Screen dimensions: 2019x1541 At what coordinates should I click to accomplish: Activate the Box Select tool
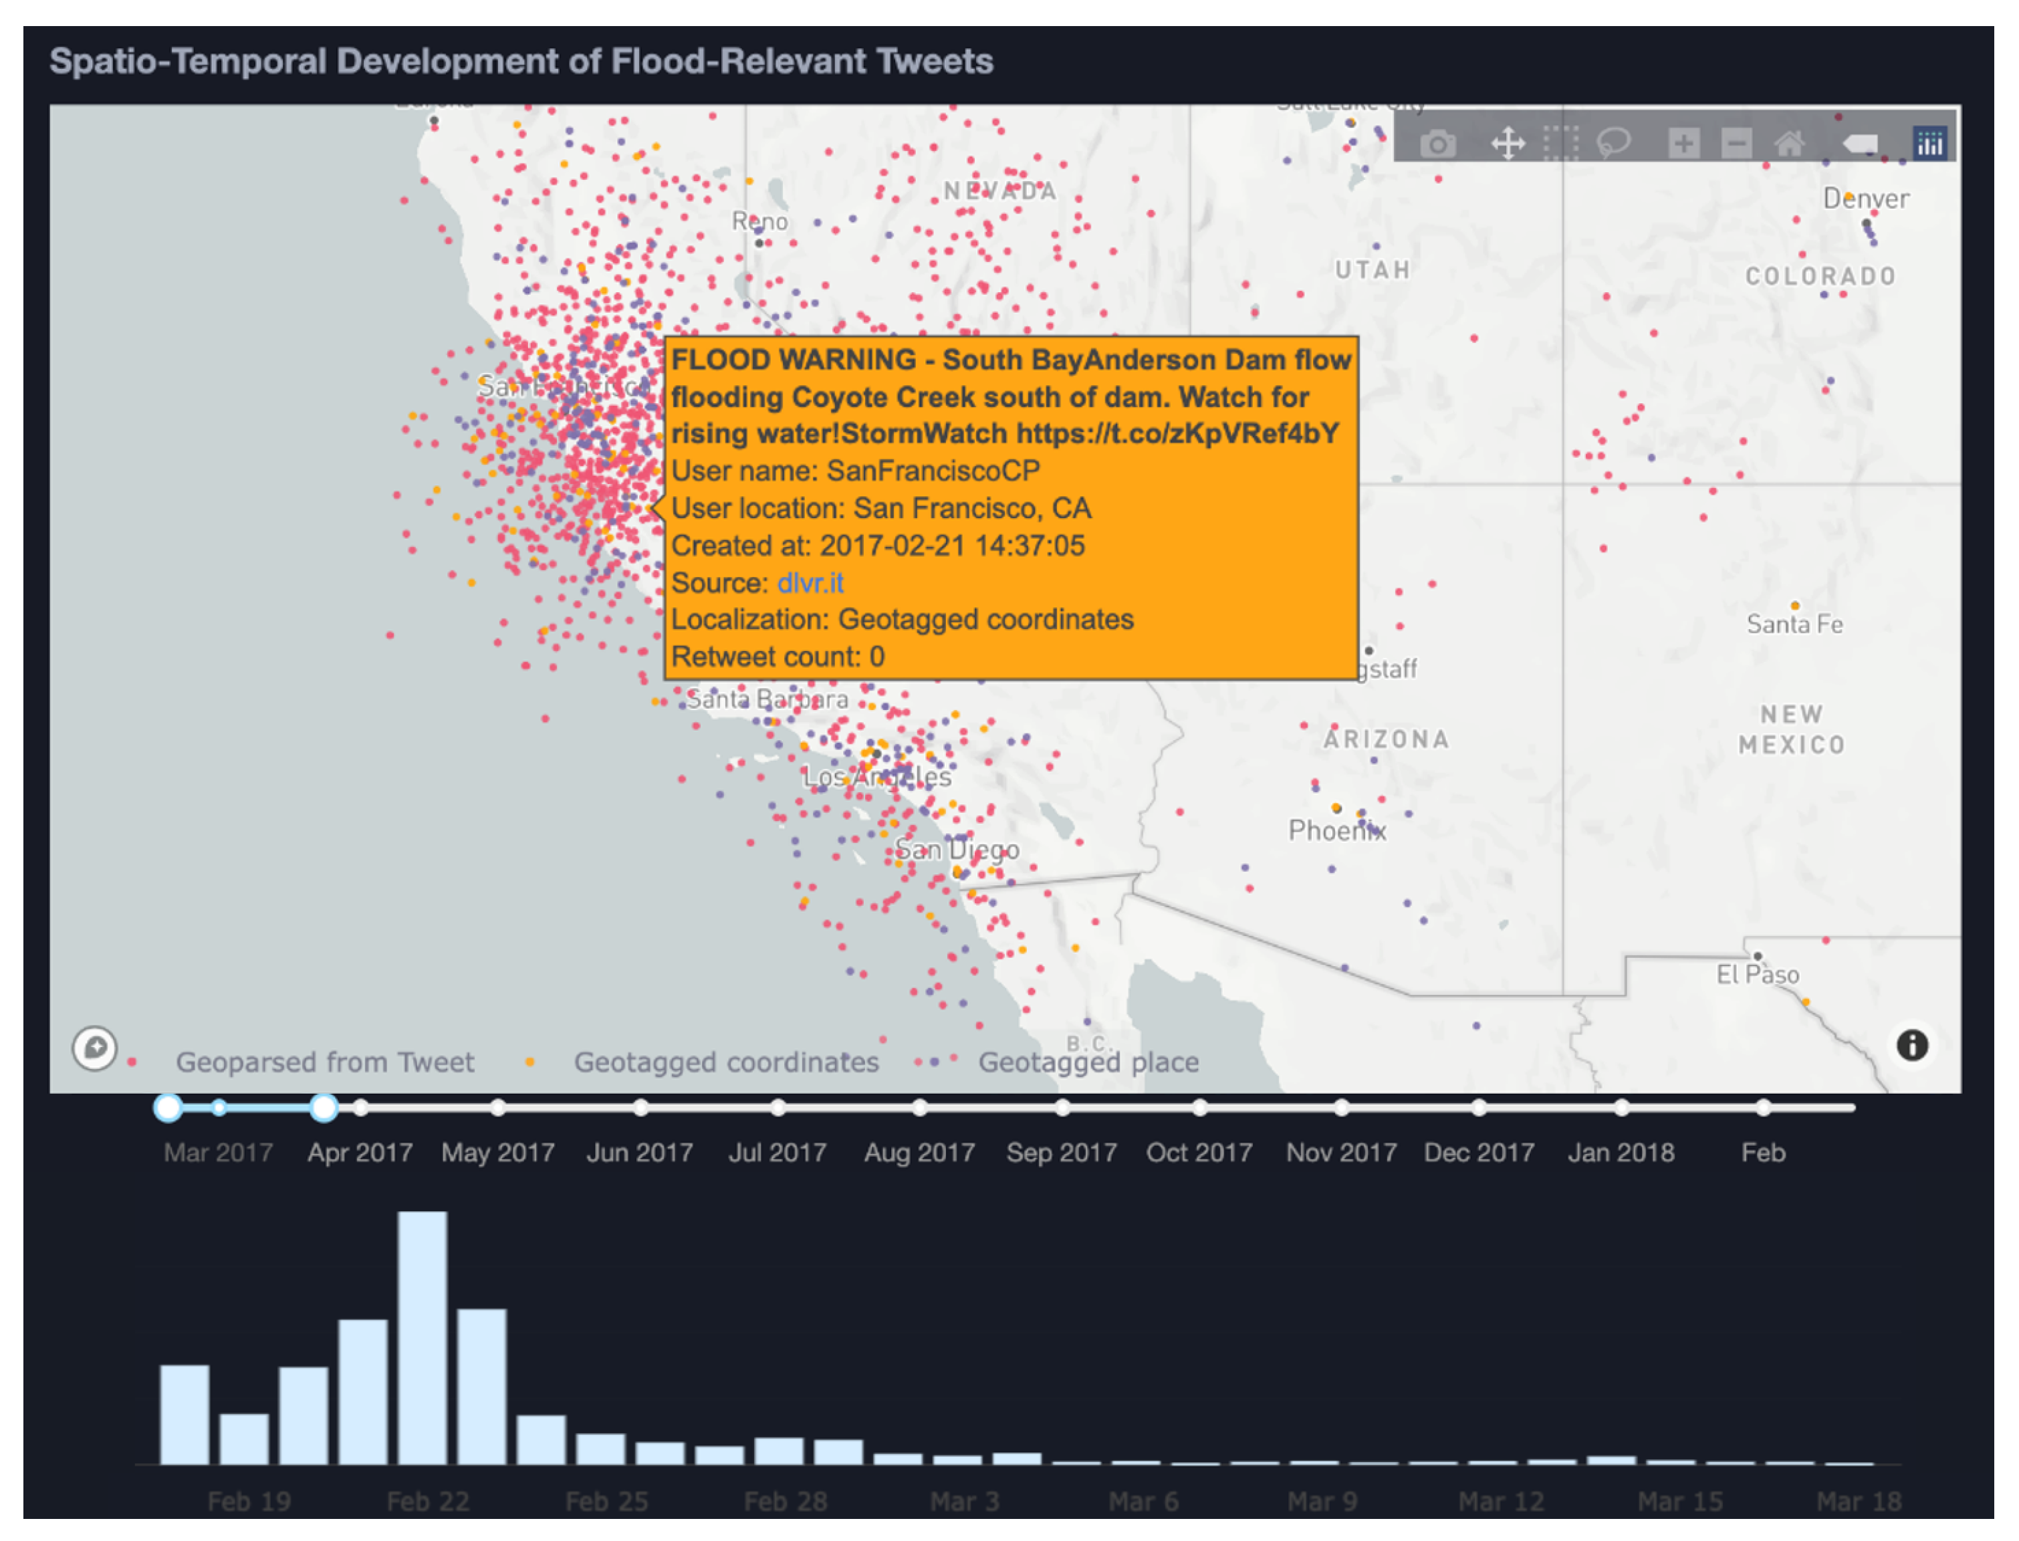[1560, 144]
